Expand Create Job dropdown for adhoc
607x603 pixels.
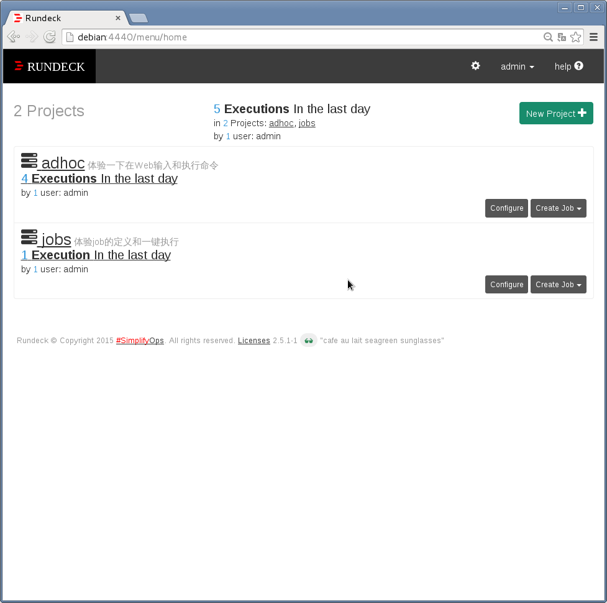click(558, 208)
